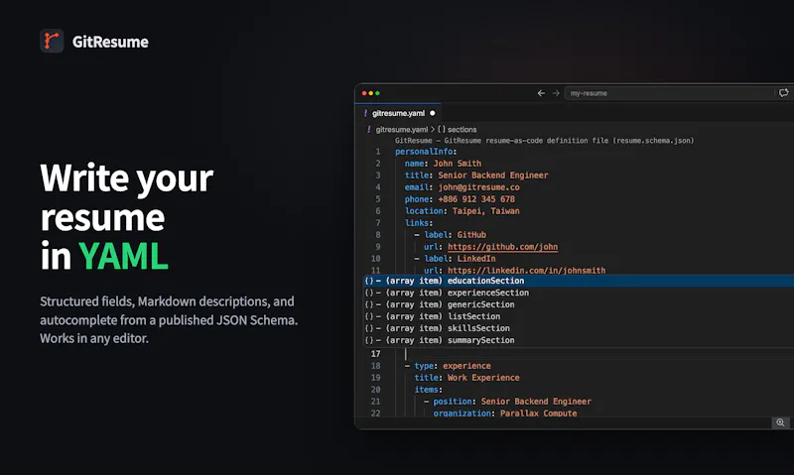The image size is (794, 475).
Task: Click the email john@gitresume.co
Action: (x=478, y=187)
